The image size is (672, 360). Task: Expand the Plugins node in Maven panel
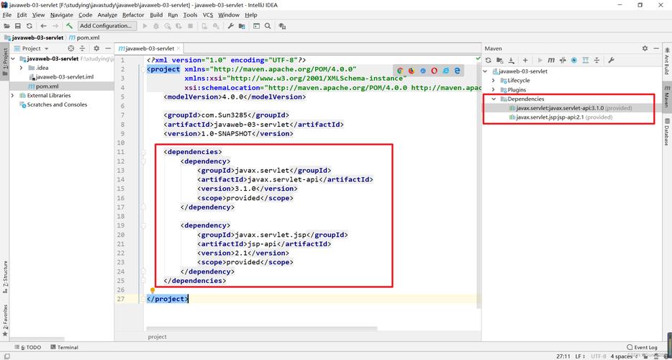click(x=494, y=90)
